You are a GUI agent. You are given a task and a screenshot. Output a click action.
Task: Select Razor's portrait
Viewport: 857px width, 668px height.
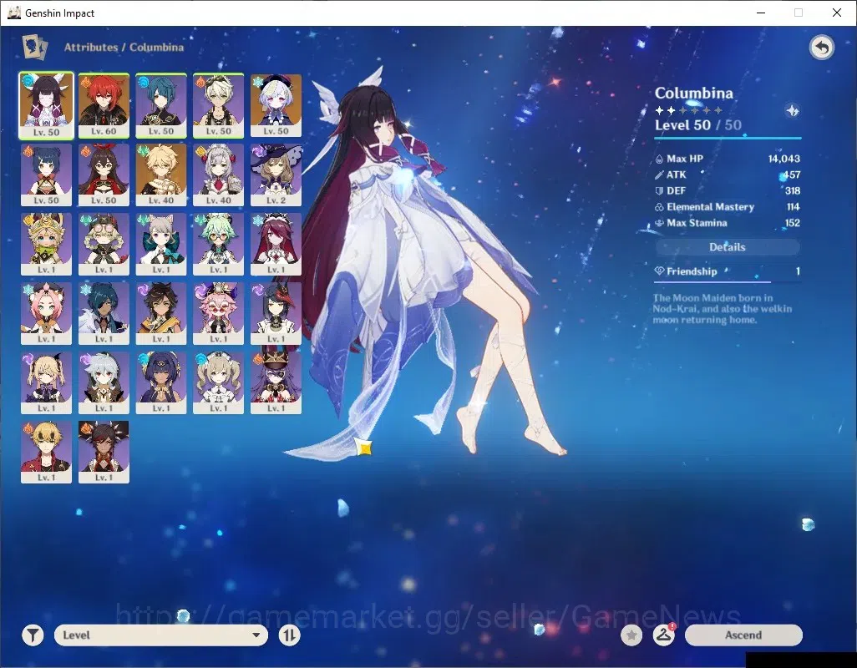[x=104, y=383]
